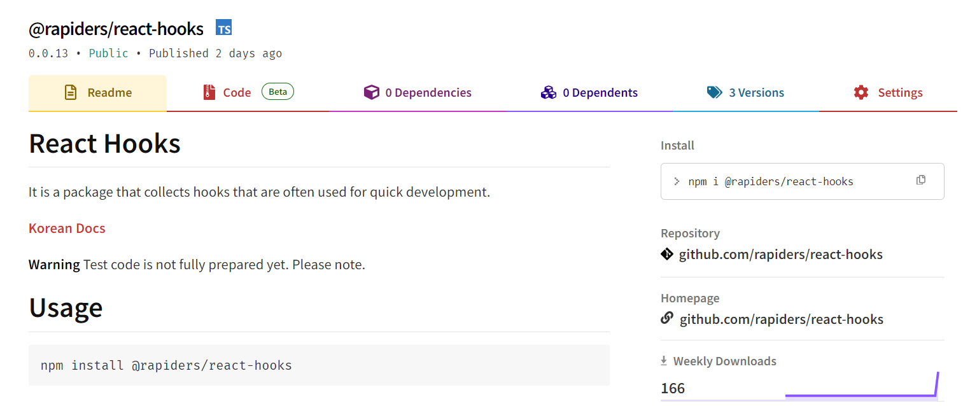Viewport: 963px width, 406px height.
Task: Click the npm install @rapiders/react-hooks code block
Action: (319, 365)
